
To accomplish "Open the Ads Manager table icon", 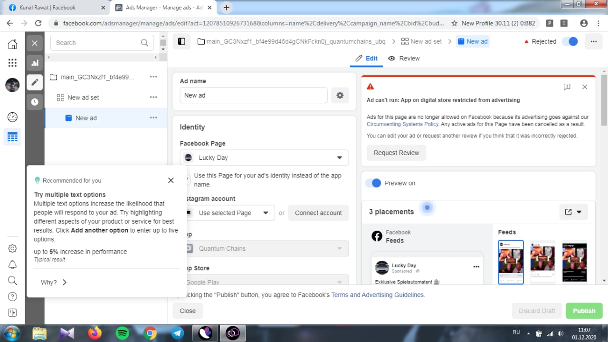I will (12, 137).
